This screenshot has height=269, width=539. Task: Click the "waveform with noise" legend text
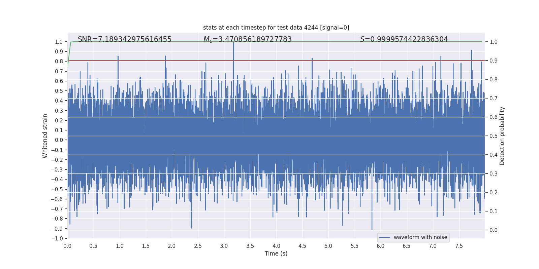(x=420, y=237)
